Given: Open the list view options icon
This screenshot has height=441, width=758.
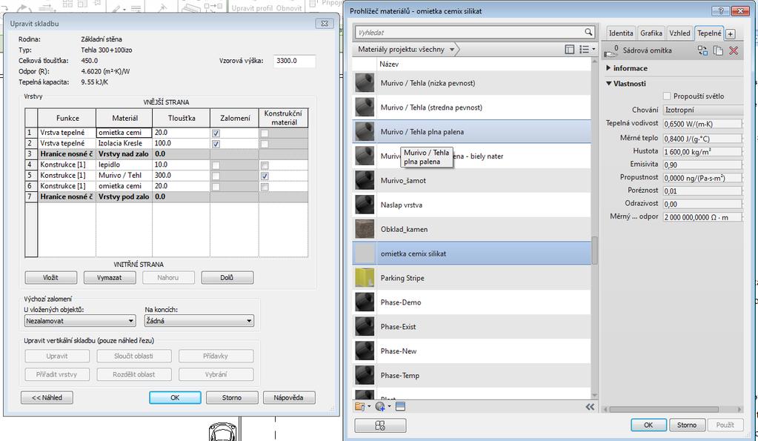Looking at the screenshot, I should point(585,50).
